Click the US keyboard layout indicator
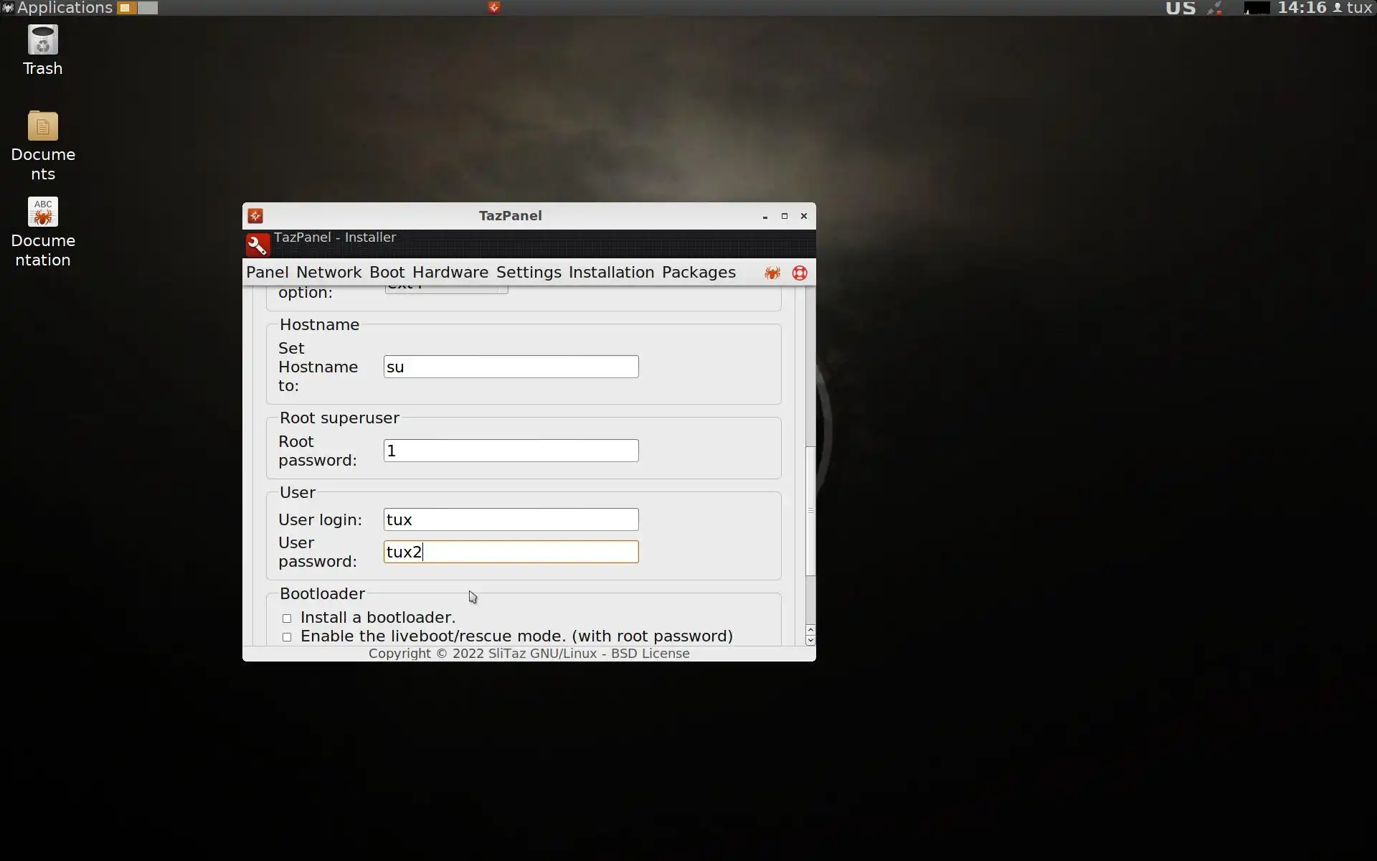 1180,8
